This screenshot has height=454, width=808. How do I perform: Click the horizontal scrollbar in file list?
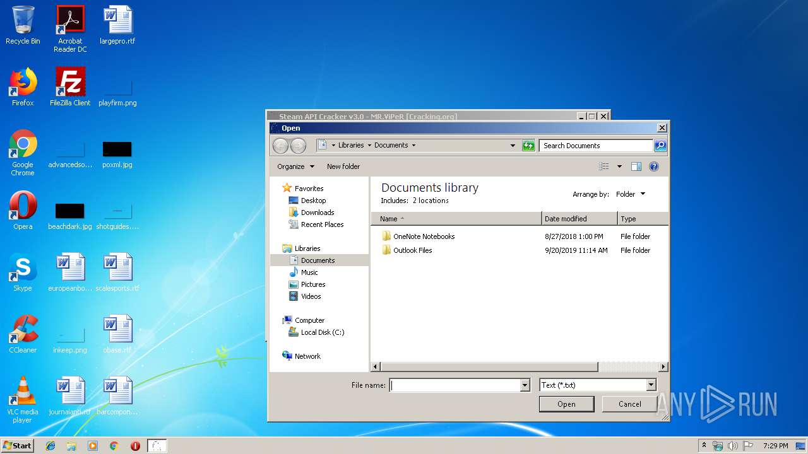point(489,366)
